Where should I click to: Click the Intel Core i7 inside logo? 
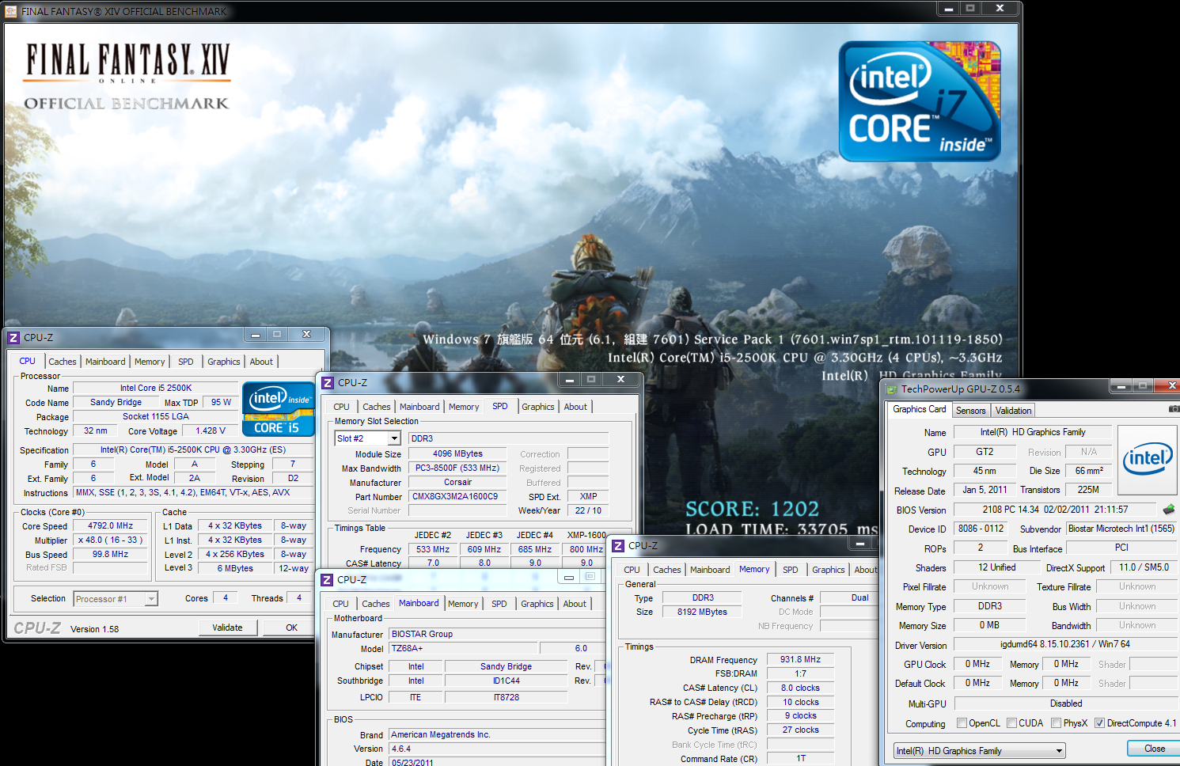click(x=920, y=101)
